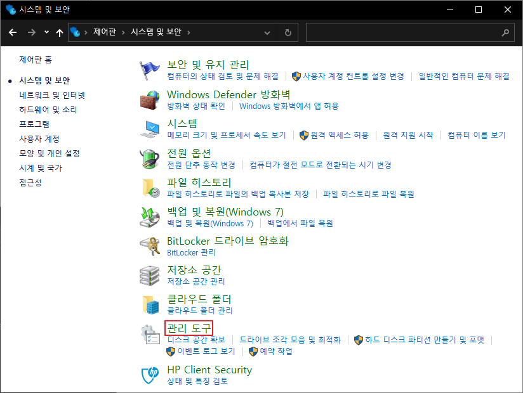Click 하드 디스크 파티션 만들기 및 포맷

pos(424,340)
